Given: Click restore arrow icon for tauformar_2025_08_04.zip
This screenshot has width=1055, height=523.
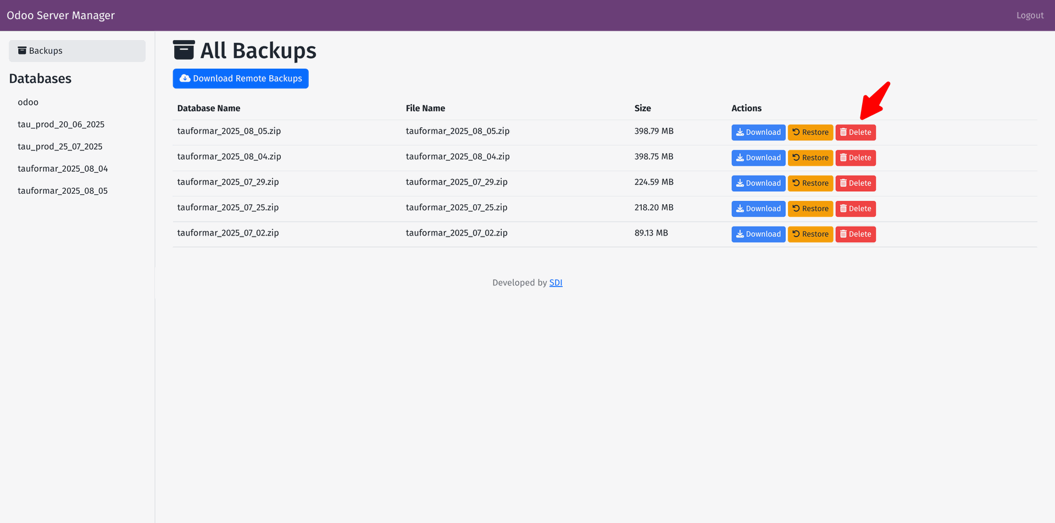Looking at the screenshot, I should tap(796, 158).
